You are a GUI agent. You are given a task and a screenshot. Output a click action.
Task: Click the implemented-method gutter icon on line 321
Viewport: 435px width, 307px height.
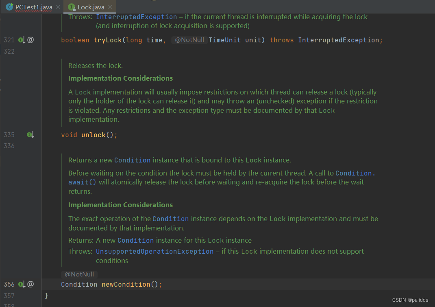click(x=22, y=40)
